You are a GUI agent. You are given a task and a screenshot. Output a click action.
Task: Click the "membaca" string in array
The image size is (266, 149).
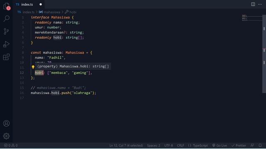(58, 73)
